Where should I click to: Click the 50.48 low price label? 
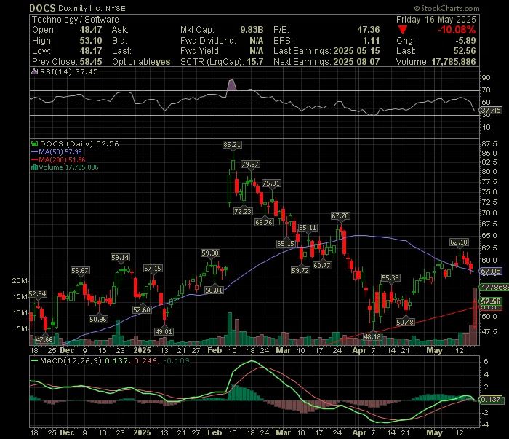(405, 322)
